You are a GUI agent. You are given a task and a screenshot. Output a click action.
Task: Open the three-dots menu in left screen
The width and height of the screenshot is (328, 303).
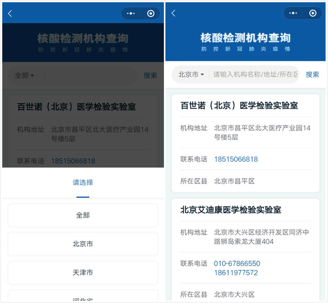[130, 14]
